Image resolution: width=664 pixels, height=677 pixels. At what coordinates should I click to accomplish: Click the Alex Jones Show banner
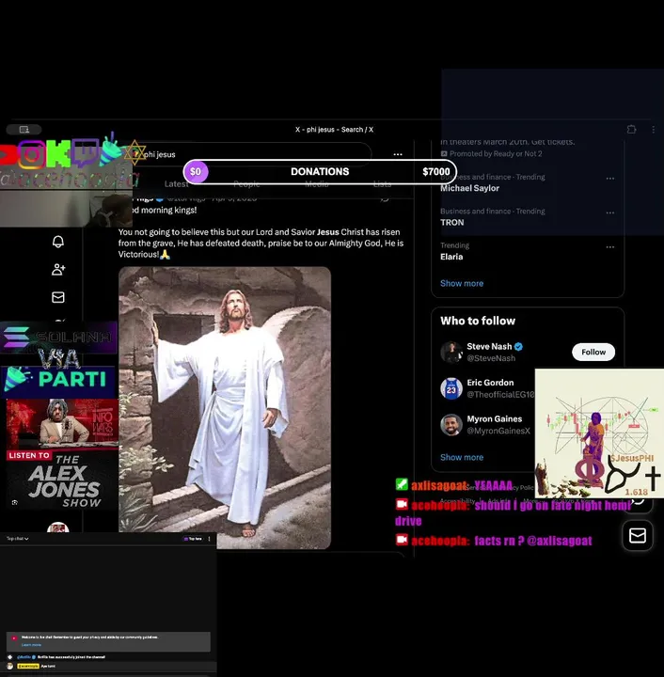(62, 454)
